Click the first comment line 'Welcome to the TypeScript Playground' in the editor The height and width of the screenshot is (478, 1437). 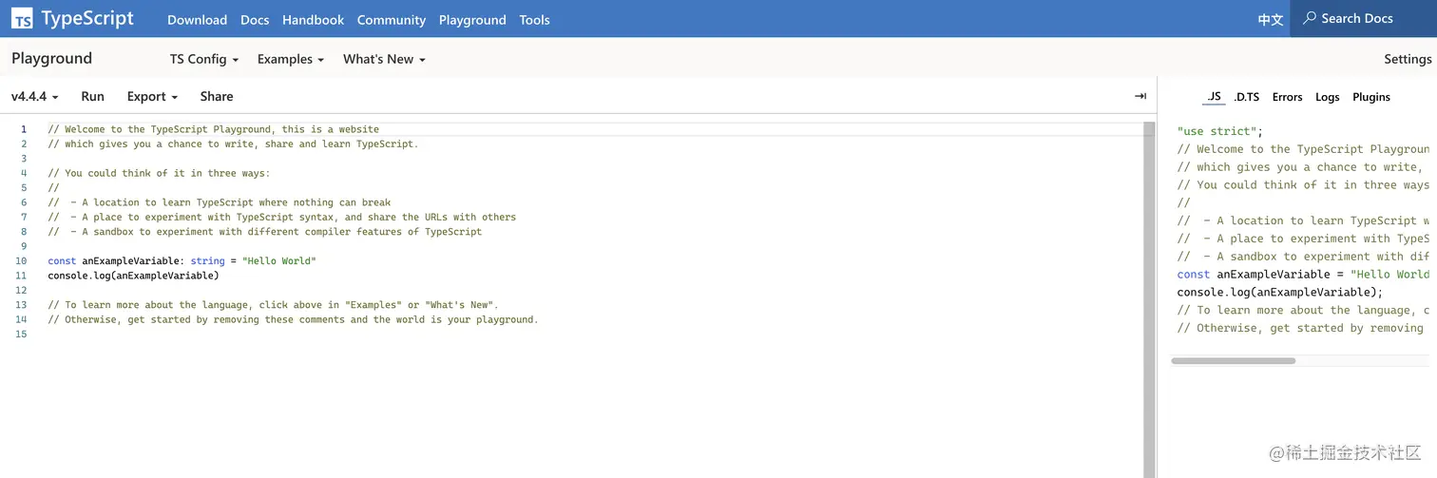213,129
